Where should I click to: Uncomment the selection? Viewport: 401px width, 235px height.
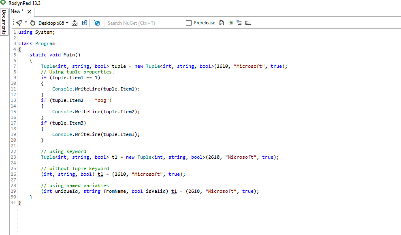[x=239, y=23]
